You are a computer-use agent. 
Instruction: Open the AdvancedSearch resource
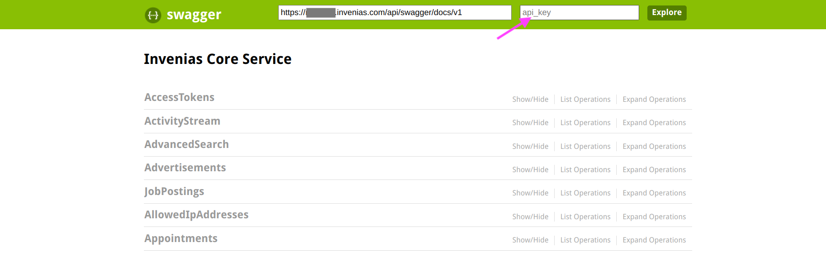[x=186, y=144]
